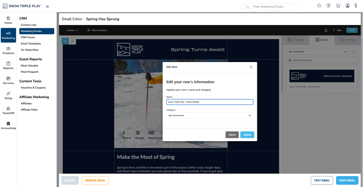Switch to the Content tab
This screenshot has height=187, width=363.
click(296, 40)
